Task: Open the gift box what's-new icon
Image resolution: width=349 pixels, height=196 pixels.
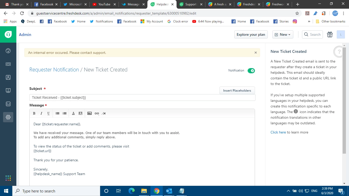Action: tap(330, 34)
